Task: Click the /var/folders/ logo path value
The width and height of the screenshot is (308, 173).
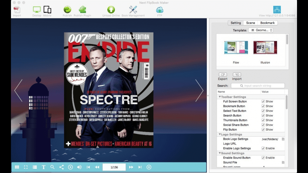Action: tap(270, 139)
